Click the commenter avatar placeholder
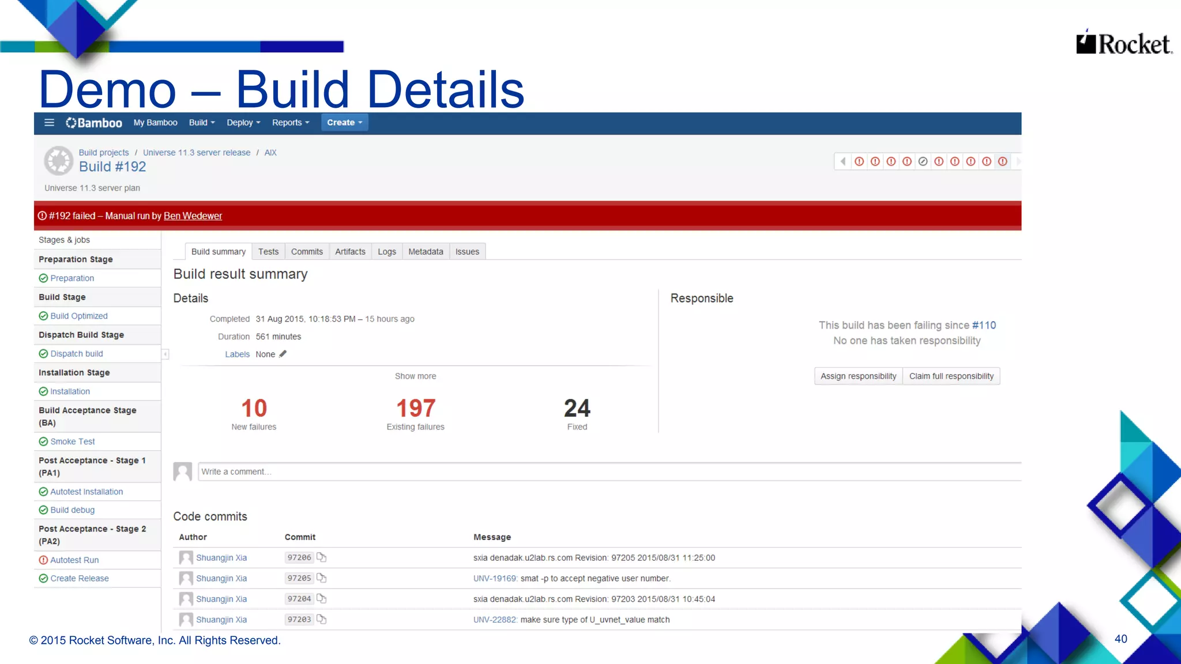The image size is (1181, 664). click(183, 471)
